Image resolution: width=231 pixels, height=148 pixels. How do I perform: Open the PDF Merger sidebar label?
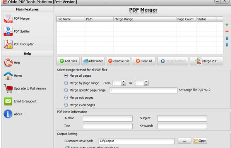[x=22, y=19]
